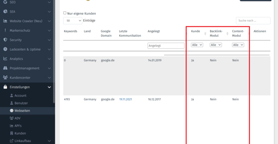Image resolution: width=278 pixels, height=144 pixels.
Task: Click the Einstellungen lock icon
Action: tap(5, 87)
